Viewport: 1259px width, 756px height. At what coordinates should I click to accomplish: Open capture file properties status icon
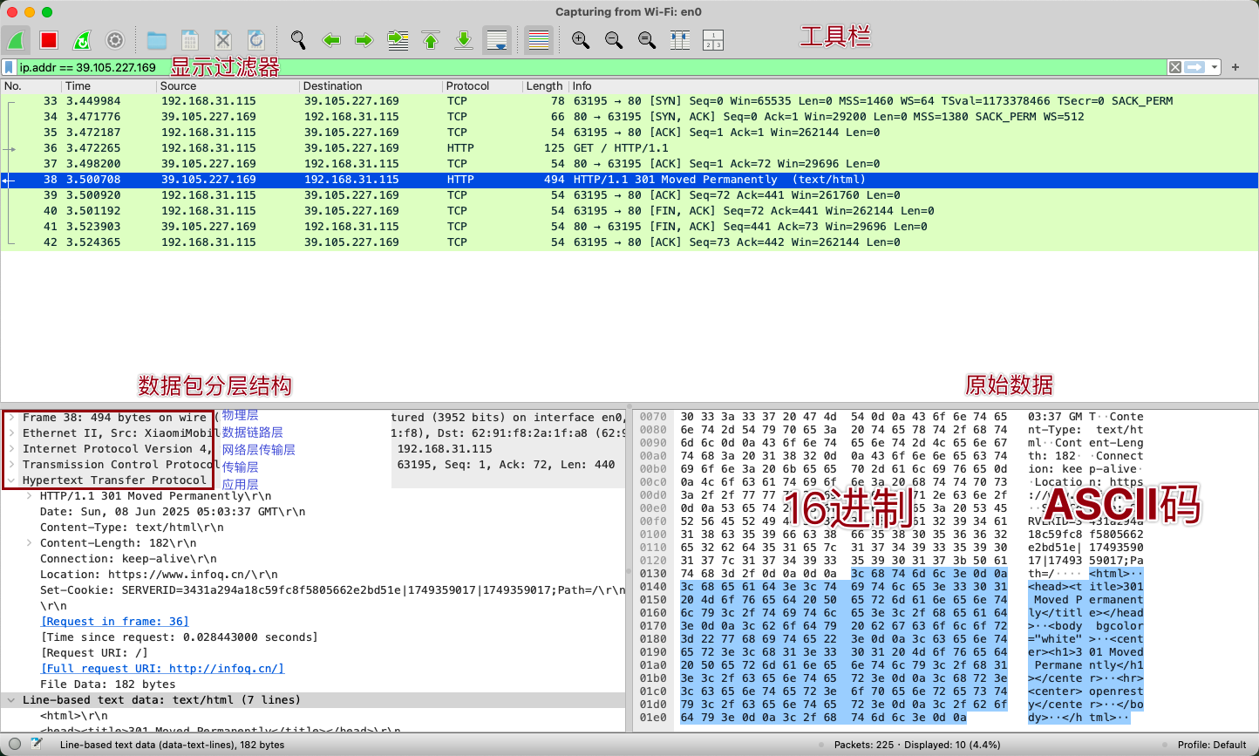[37, 745]
